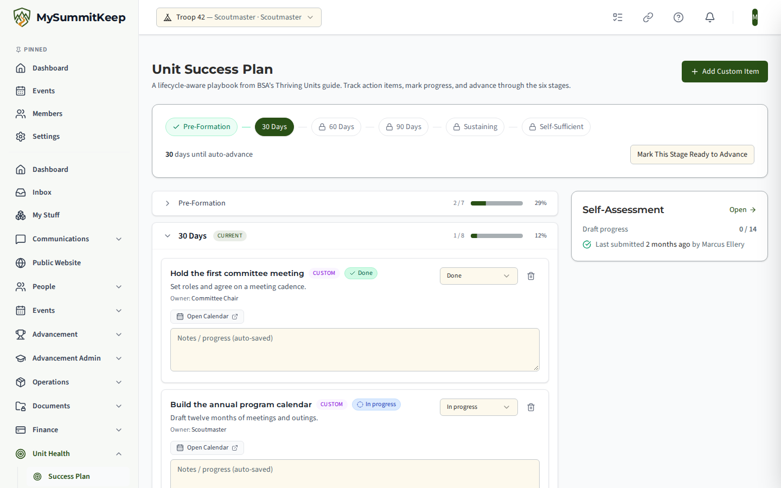Image resolution: width=781 pixels, height=488 pixels.
Task: Open My Stuff
Action: 69,215
